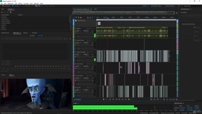Show the Effects (fx) track view
This screenshot has height=114, width=202.
tap(76, 17)
